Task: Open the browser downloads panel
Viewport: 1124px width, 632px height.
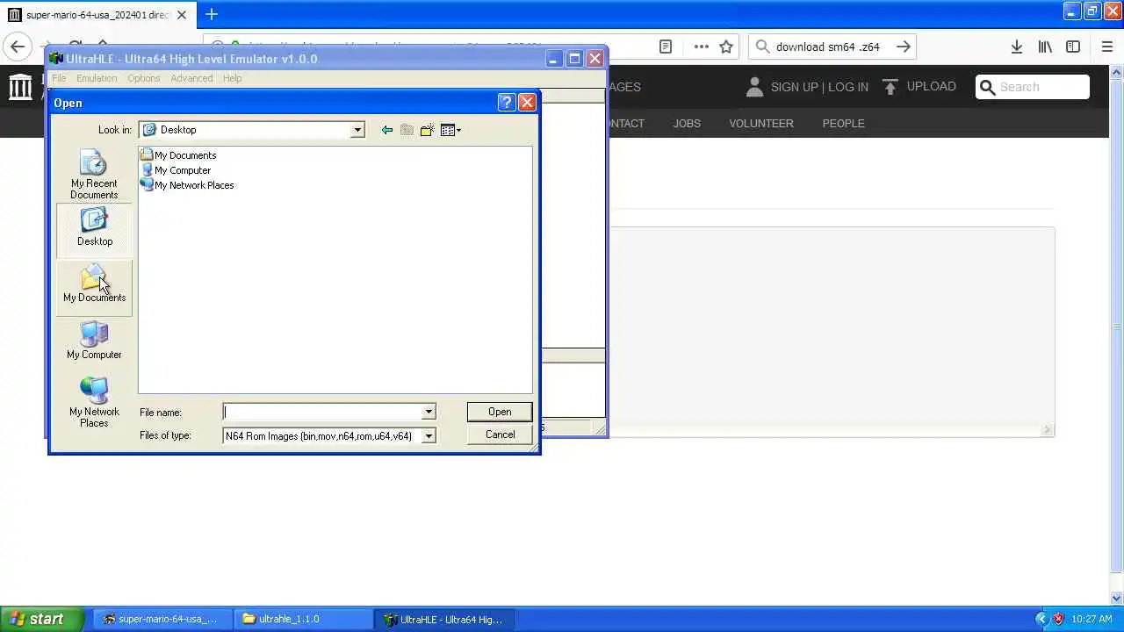Action: 1016,47
